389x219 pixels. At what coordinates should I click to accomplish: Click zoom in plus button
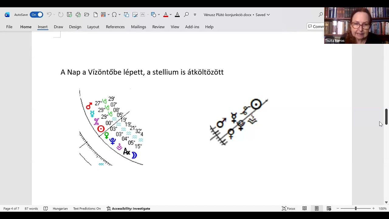[x=374, y=208]
